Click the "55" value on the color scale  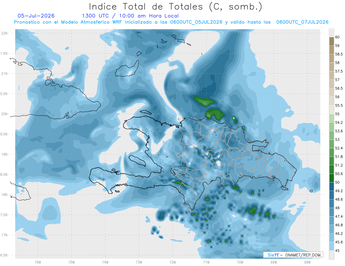point(338,114)
